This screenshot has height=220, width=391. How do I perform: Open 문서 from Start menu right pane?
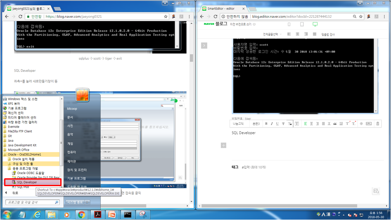70,117
